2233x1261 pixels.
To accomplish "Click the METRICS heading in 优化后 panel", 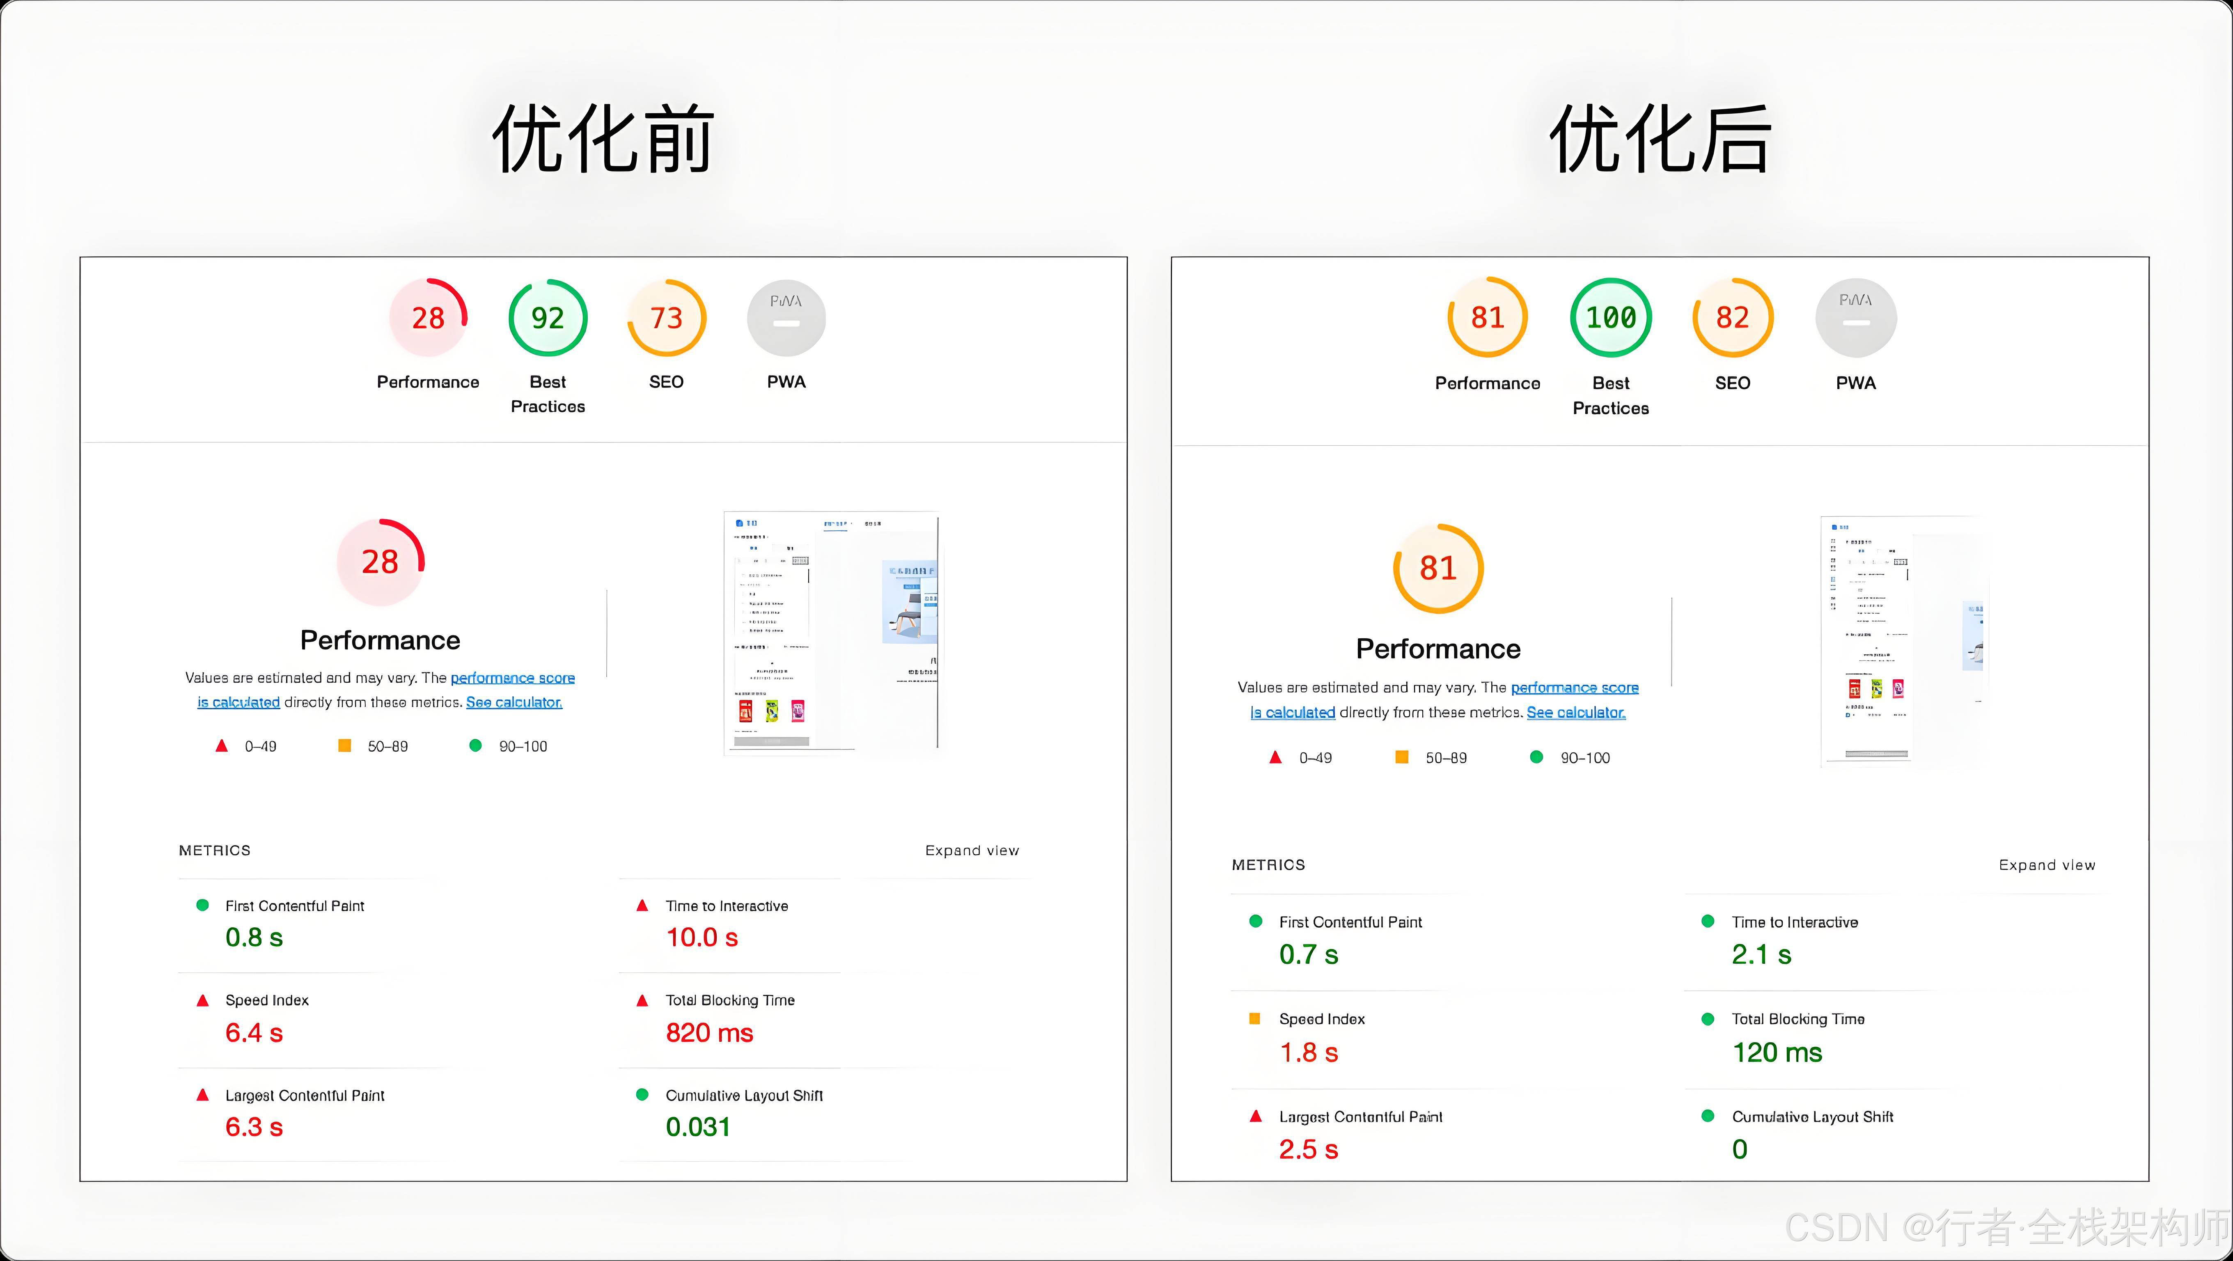I will 1268,865.
